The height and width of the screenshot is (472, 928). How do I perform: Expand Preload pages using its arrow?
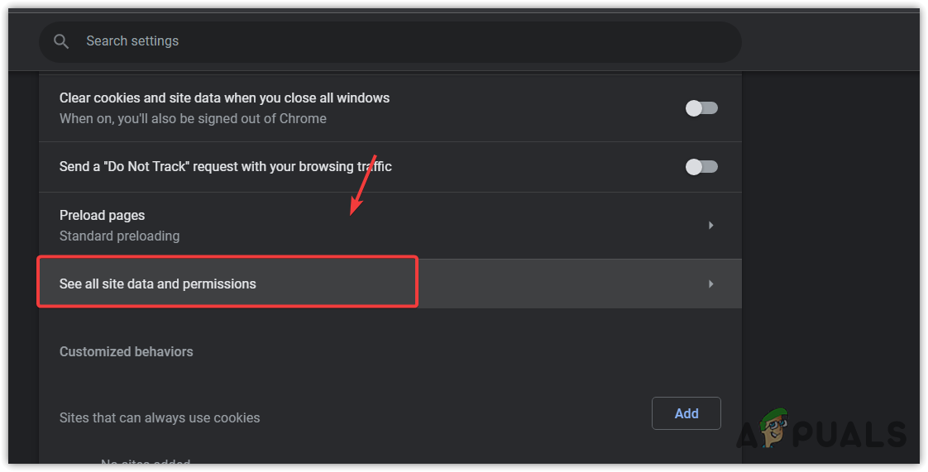(x=710, y=225)
